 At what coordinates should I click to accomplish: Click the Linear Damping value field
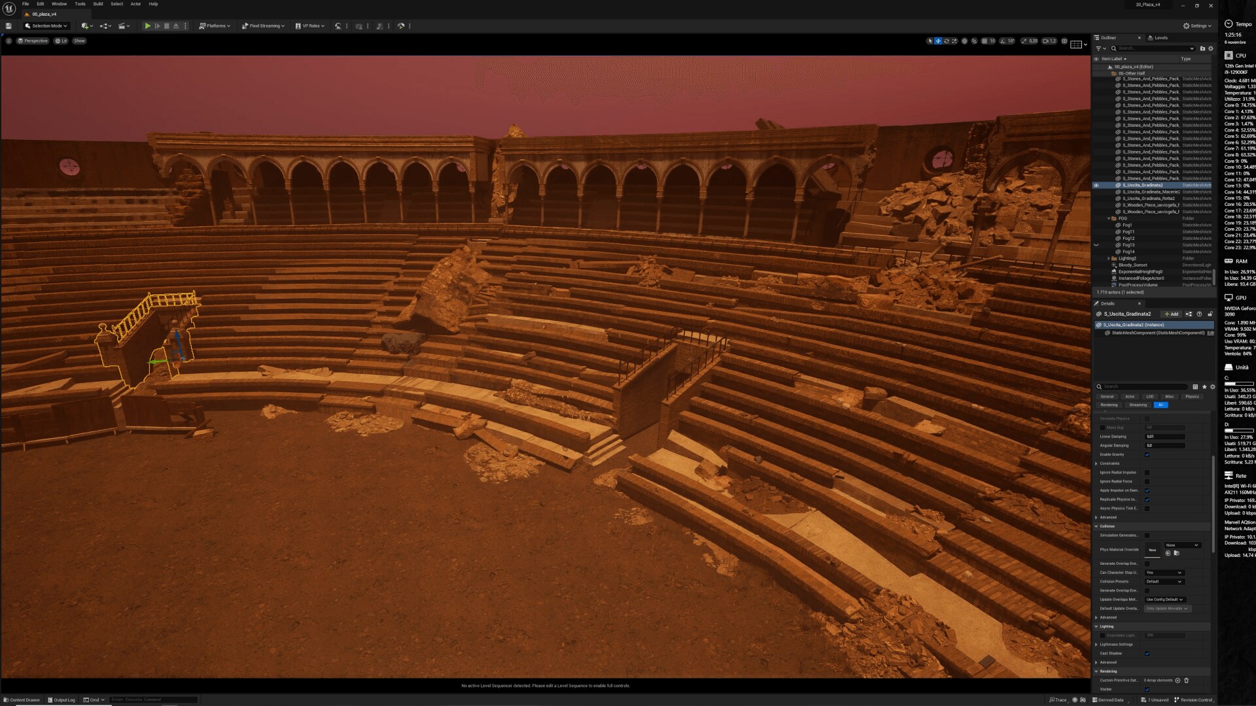click(x=1164, y=437)
